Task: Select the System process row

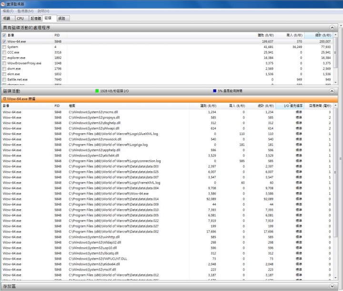Action: coord(167,47)
